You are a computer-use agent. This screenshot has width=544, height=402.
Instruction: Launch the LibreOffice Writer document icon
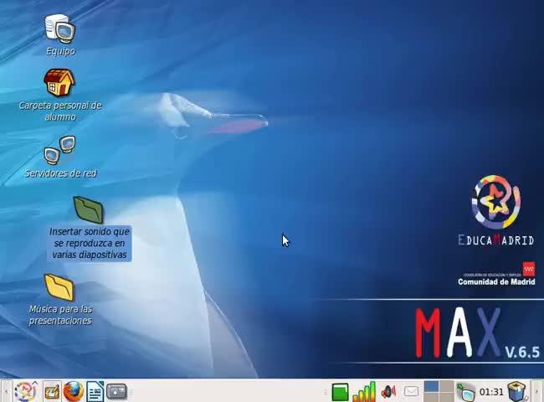click(95, 391)
